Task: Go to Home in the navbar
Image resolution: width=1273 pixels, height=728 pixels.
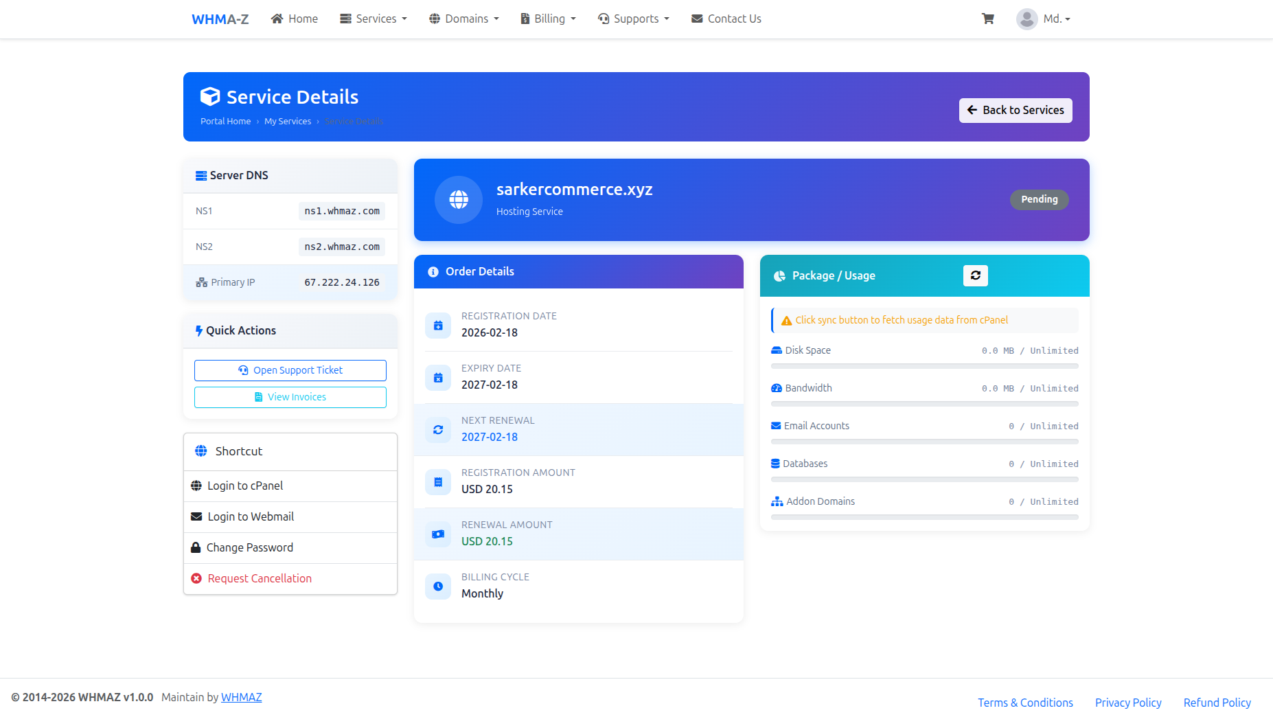Action: click(x=295, y=19)
